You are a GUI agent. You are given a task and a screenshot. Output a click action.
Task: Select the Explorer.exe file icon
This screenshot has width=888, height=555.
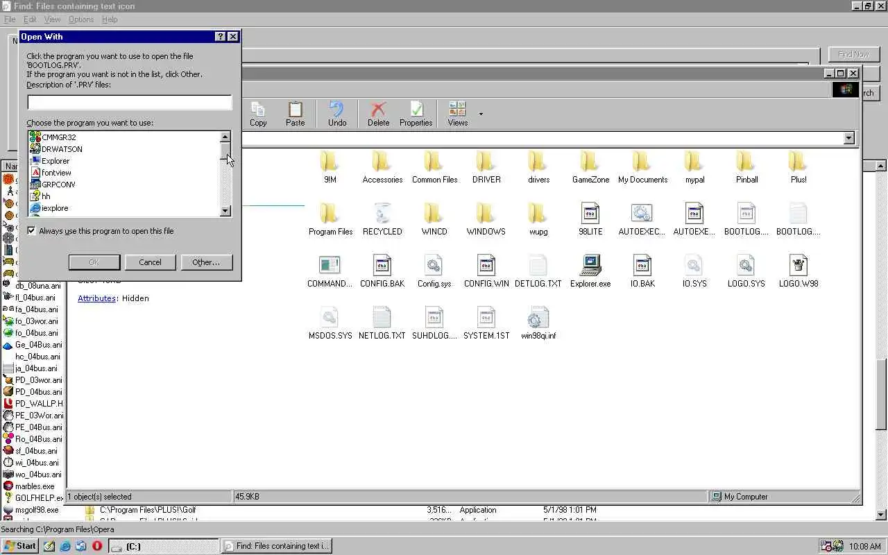[590, 271]
